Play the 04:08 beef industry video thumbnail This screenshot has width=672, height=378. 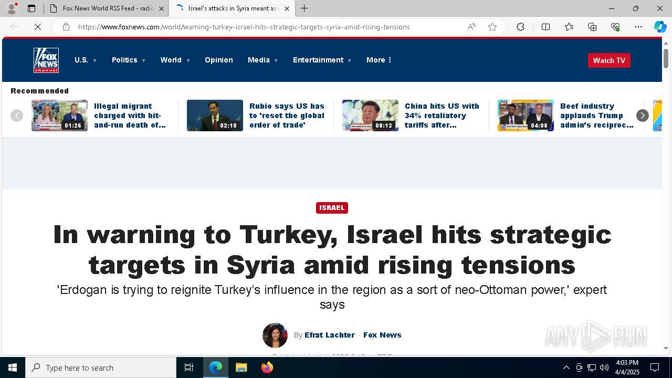pyautogui.click(x=526, y=115)
